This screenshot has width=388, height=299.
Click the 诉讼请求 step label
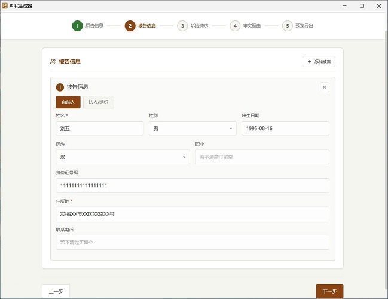click(199, 26)
